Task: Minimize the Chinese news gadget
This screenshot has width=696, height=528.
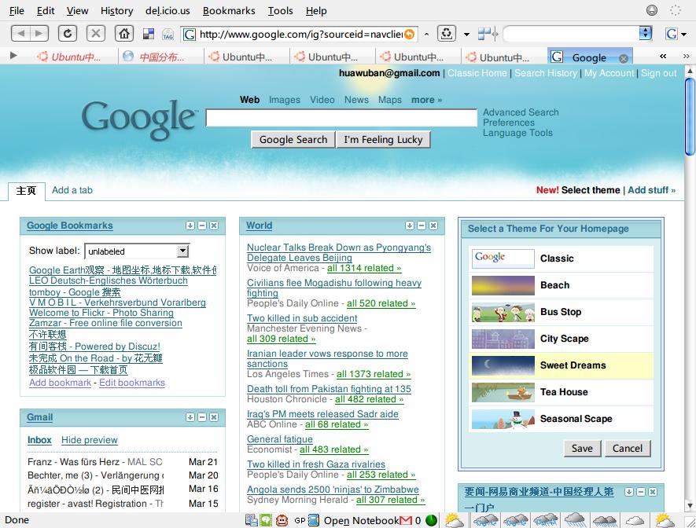Action: tap(641, 492)
